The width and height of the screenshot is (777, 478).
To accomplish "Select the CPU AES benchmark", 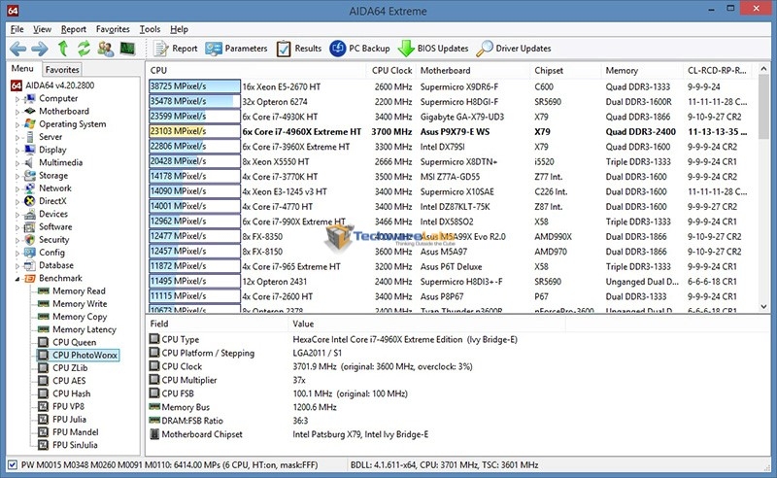I will tap(69, 381).
